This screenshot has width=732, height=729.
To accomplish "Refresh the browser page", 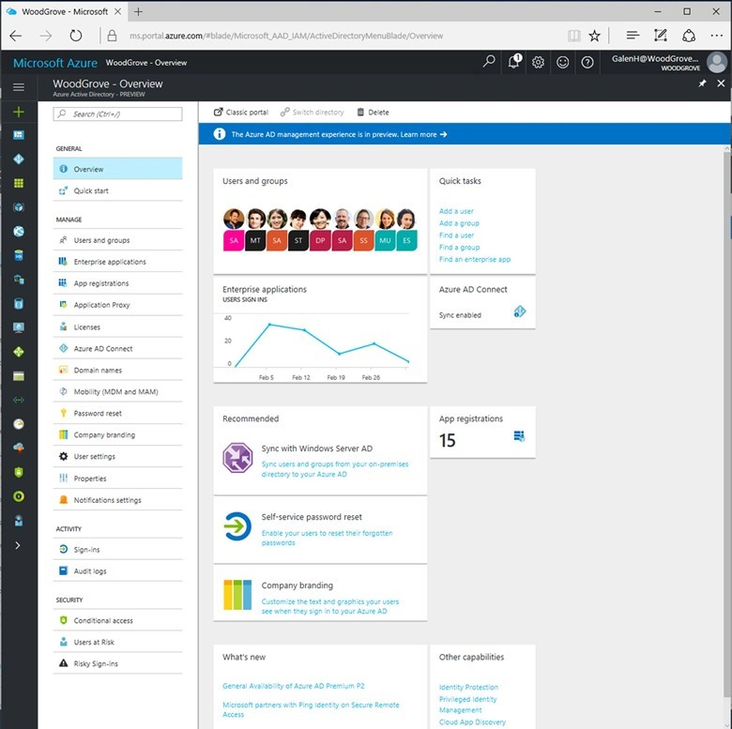I will [76, 36].
